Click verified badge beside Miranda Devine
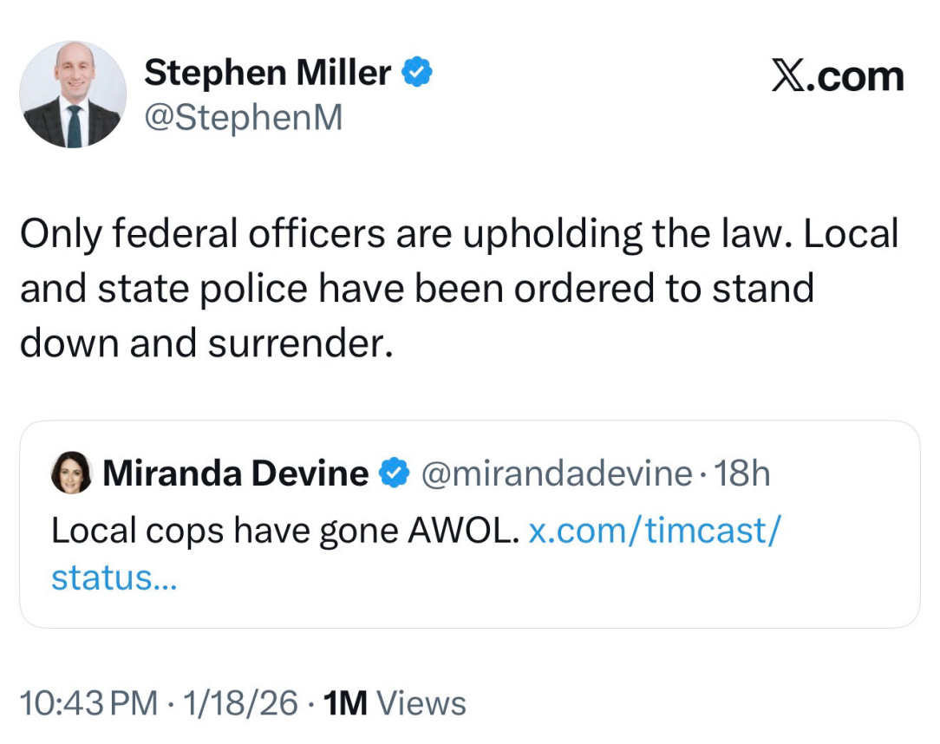The height and width of the screenshot is (744, 940). click(394, 473)
